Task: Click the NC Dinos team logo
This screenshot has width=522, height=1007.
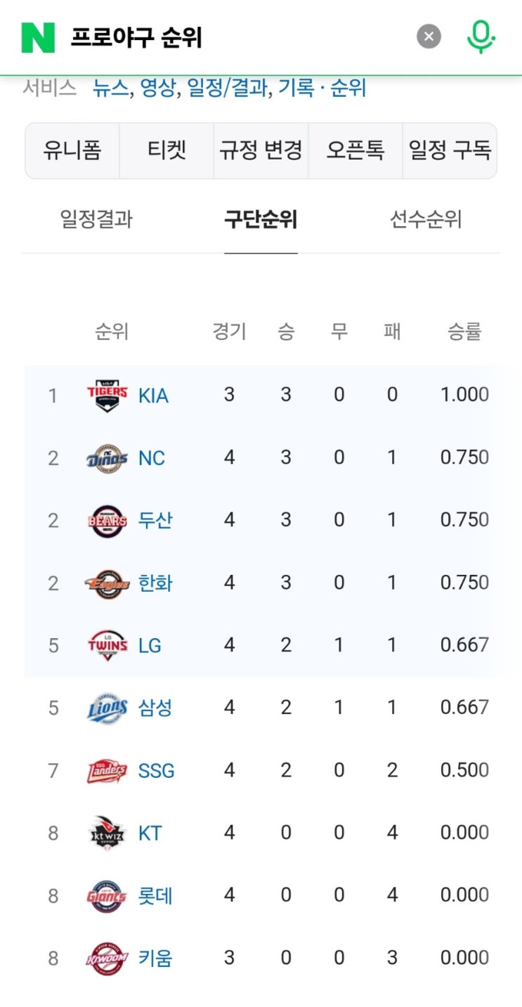Action: click(x=107, y=458)
